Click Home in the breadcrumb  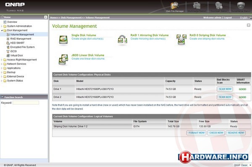[x=53, y=18]
